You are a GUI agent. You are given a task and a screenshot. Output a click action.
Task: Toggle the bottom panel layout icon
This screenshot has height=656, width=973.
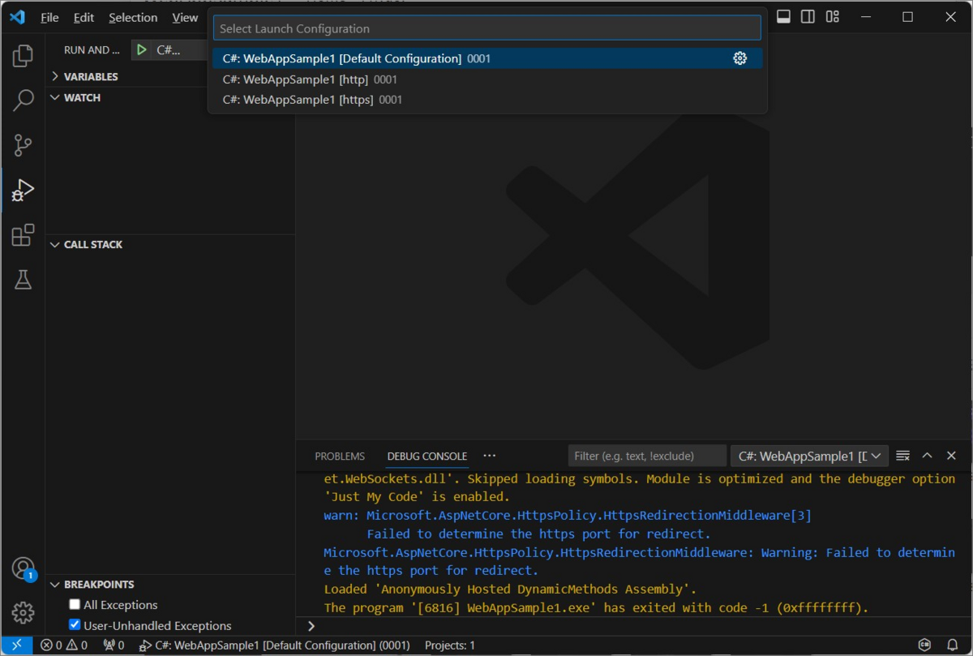point(783,17)
